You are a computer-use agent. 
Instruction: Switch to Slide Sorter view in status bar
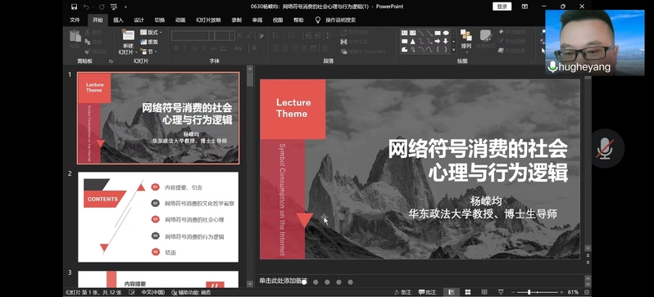[x=468, y=292]
